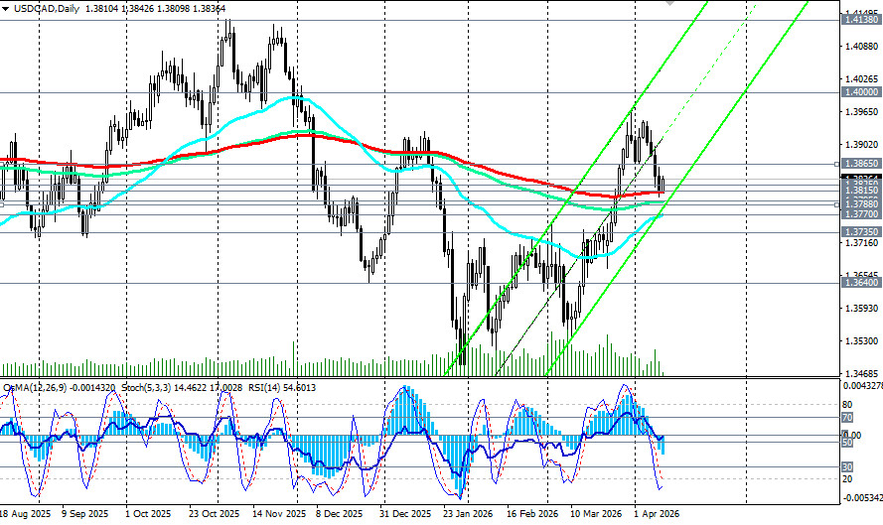883x525 pixels.
Task: Click the 1.40265 price scale value
Action: [x=861, y=78]
